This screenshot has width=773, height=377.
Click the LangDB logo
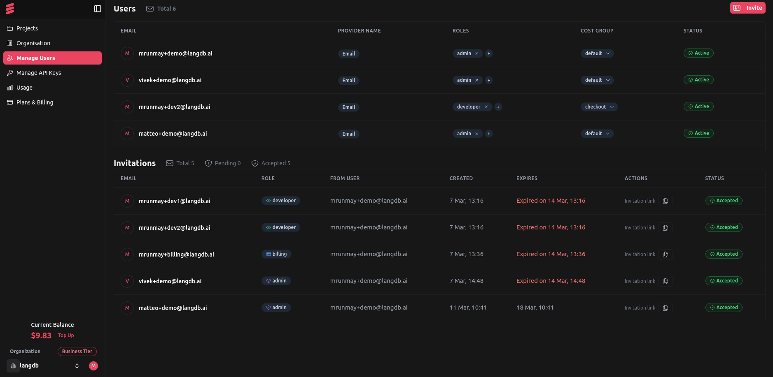click(11, 8)
